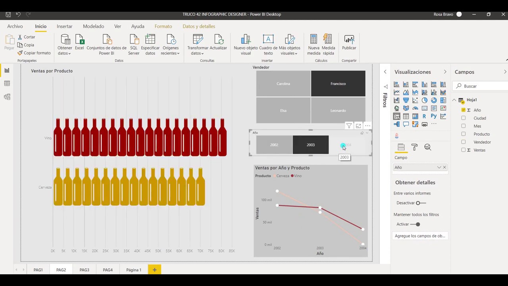Switch to the Modelado ribbon tab
This screenshot has height=286, width=508.
pos(93,26)
